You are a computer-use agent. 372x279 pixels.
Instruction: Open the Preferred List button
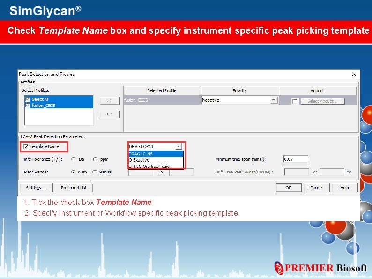[74, 188]
